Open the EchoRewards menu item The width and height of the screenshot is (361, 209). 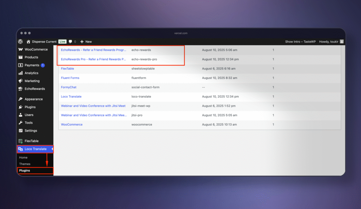click(35, 89)
